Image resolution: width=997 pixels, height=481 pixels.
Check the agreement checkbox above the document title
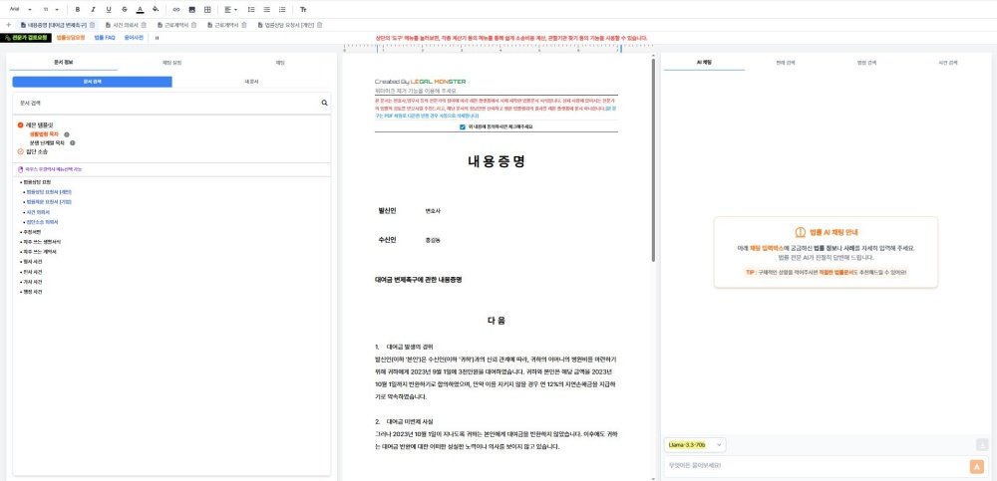(x=463, y=126)
